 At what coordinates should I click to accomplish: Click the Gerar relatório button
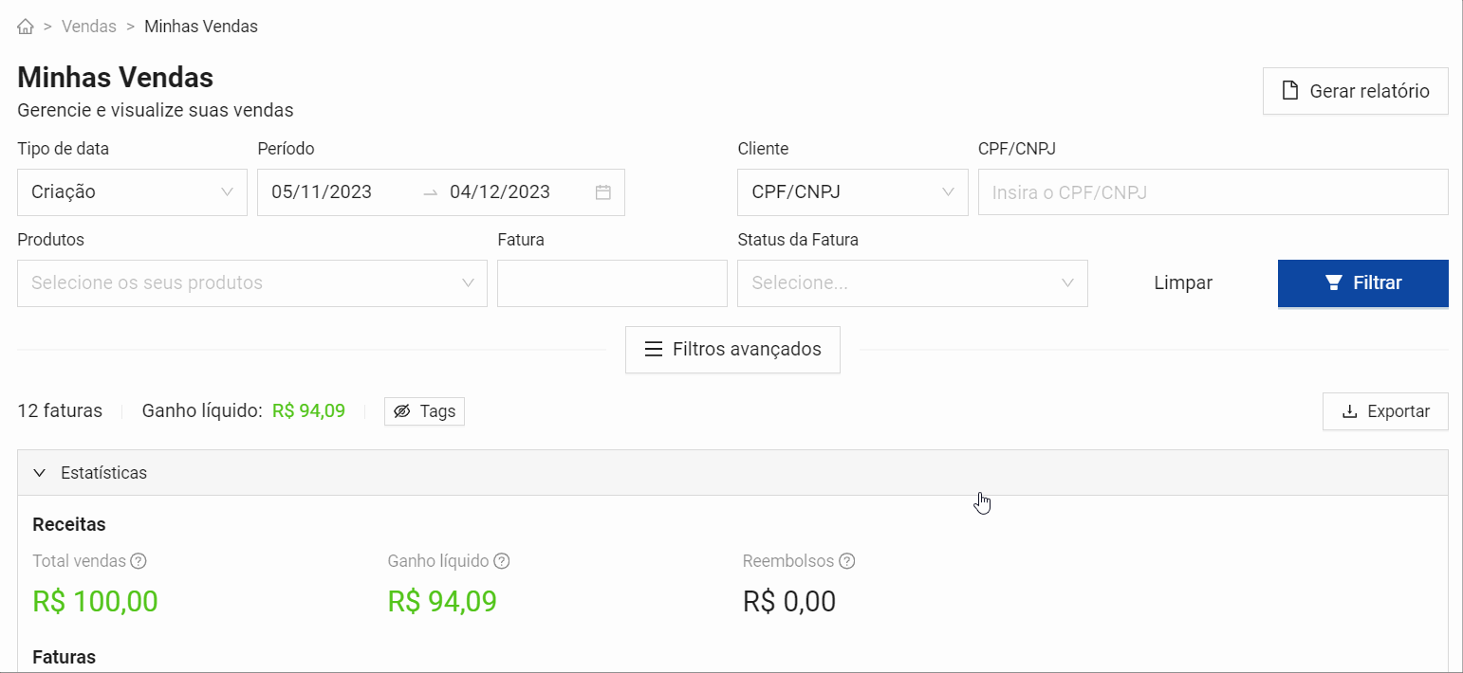point(1355,91)
